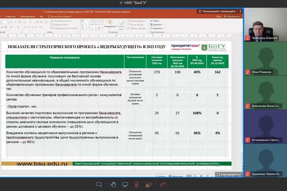Viewport: 287px width, 191px height.
Task: Select the star shape in shapes gallery
Action: coord(99,28)
